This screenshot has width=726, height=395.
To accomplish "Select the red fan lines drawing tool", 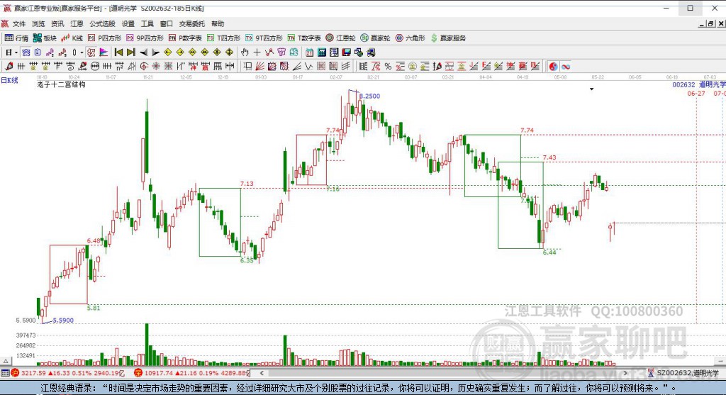I will pos(259,66).
